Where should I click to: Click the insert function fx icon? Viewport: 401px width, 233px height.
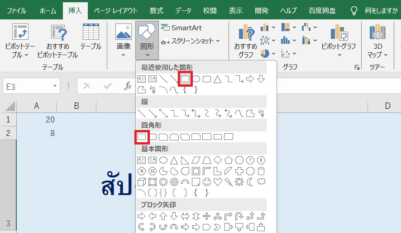tap(128, 86)
